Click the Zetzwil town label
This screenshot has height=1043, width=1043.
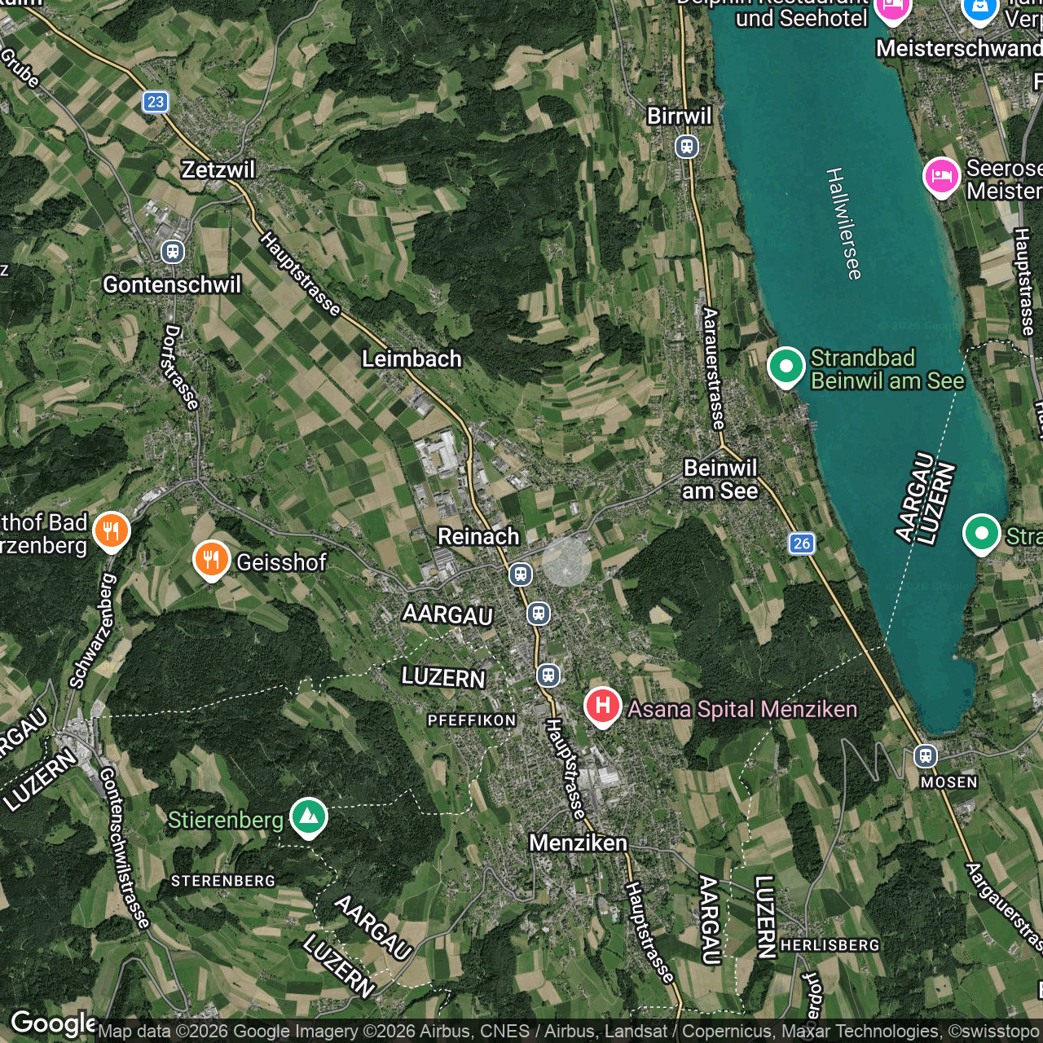(x=218, y=169)
